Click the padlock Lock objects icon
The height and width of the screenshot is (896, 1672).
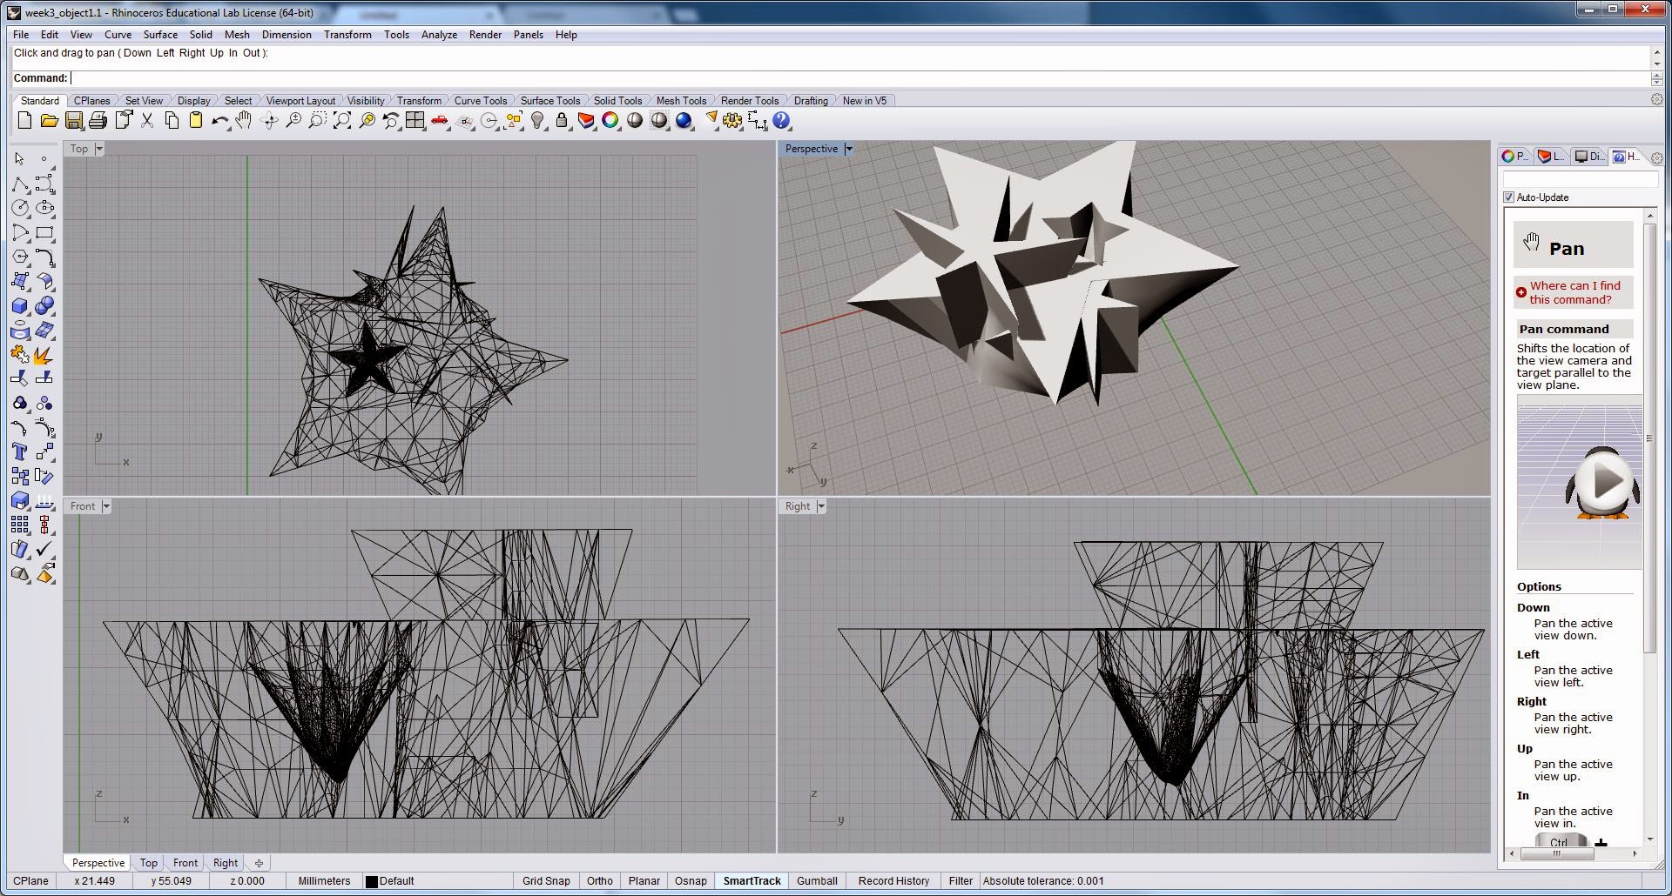coord(562,121)
